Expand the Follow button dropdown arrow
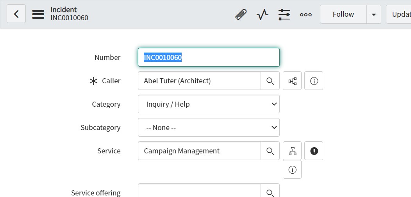The image size is (411, 197). [374, 14]
